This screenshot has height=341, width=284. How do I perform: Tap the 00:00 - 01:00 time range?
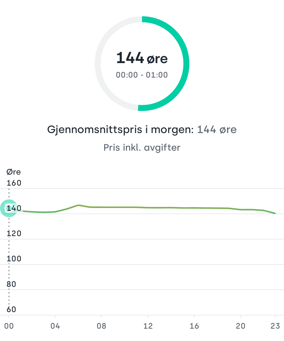pyautogui.click(x=142, y=75)
